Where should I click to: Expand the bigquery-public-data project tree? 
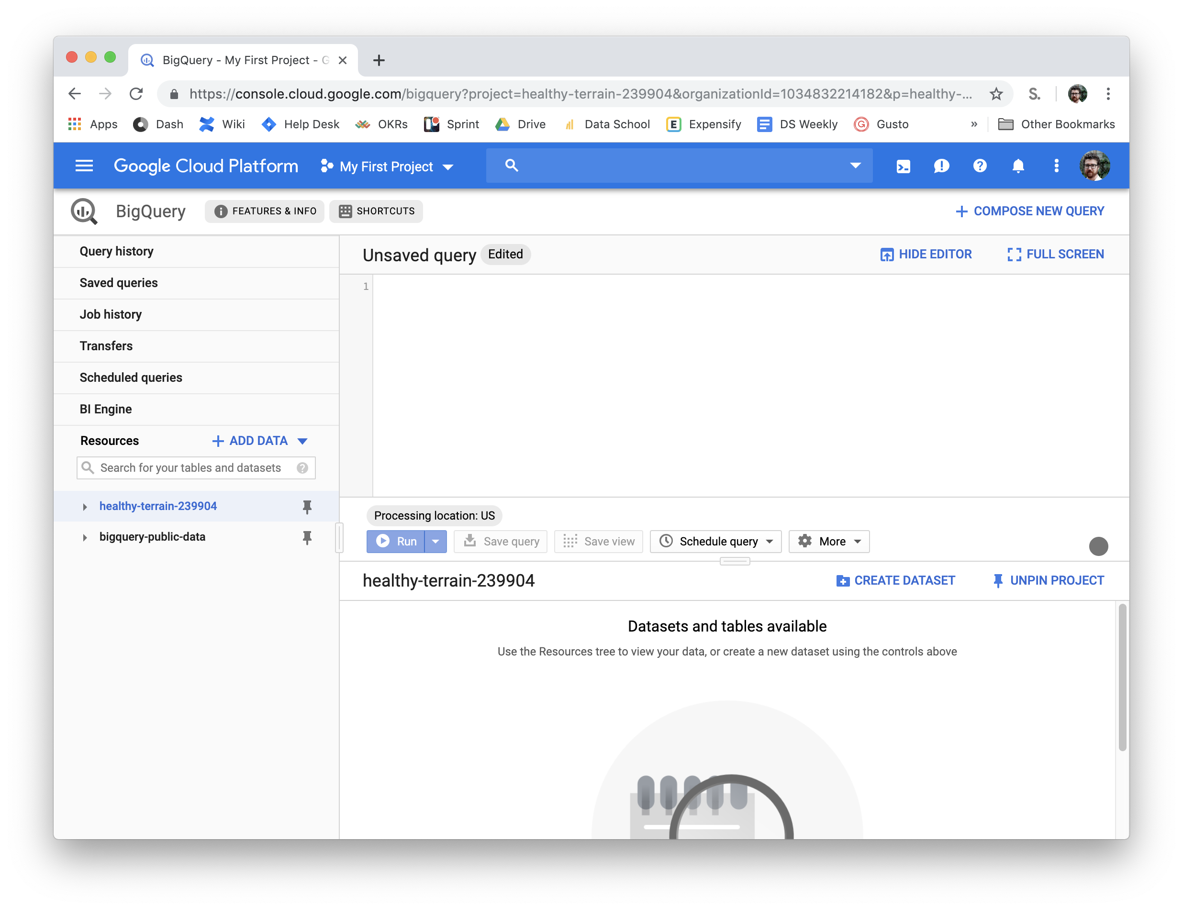85,538
